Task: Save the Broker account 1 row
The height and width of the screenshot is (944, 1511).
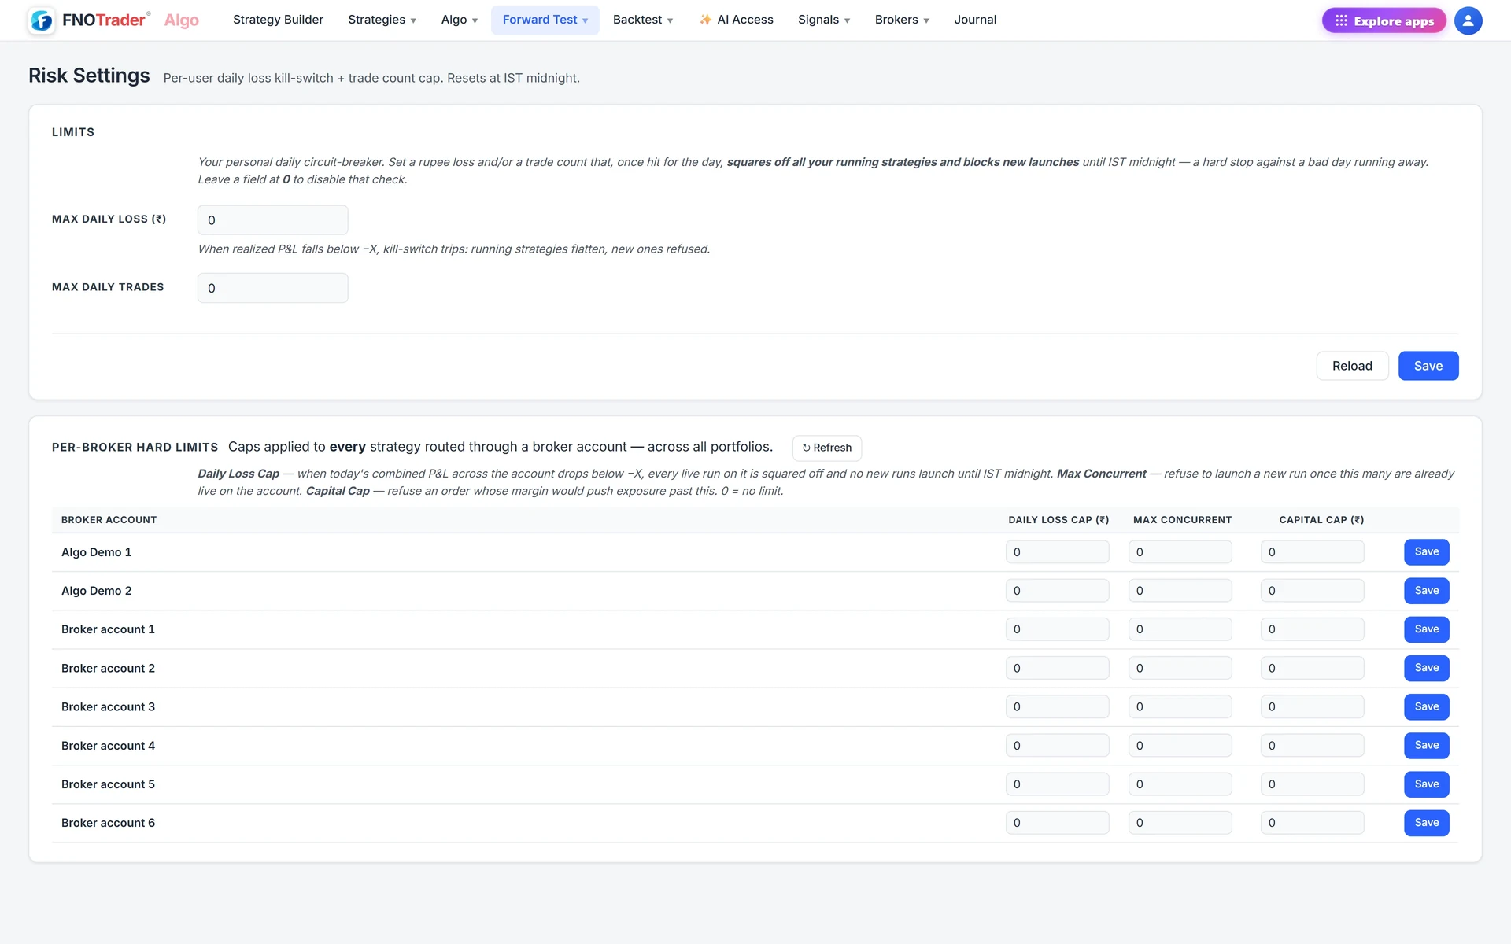Action: pos(1427,629)
